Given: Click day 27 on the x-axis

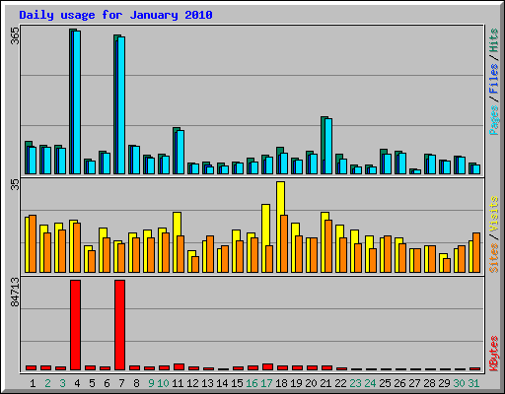Looking at the screenshot, I should 414,383.
